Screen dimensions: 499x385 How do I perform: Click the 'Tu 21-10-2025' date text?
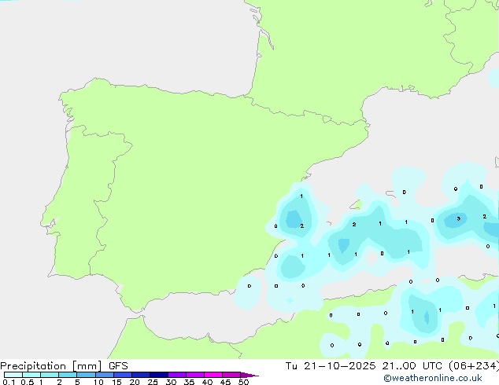coord(331,366)
